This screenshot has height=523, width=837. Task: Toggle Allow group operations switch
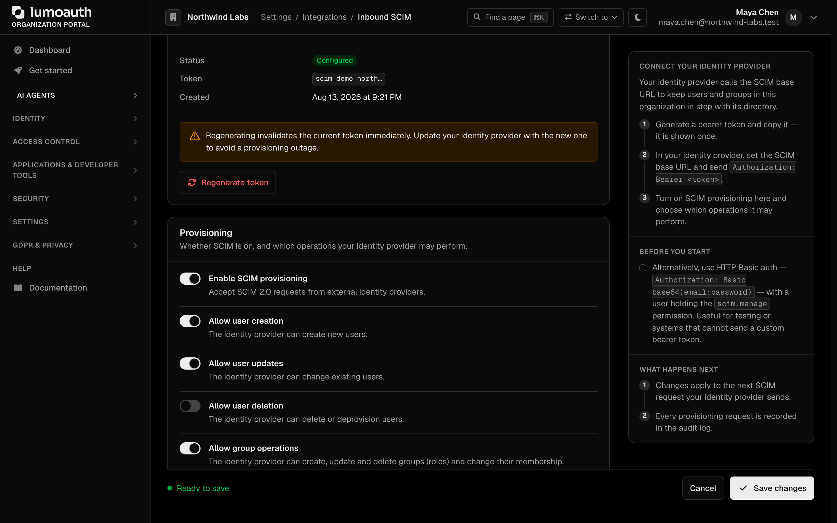[190, 448]
